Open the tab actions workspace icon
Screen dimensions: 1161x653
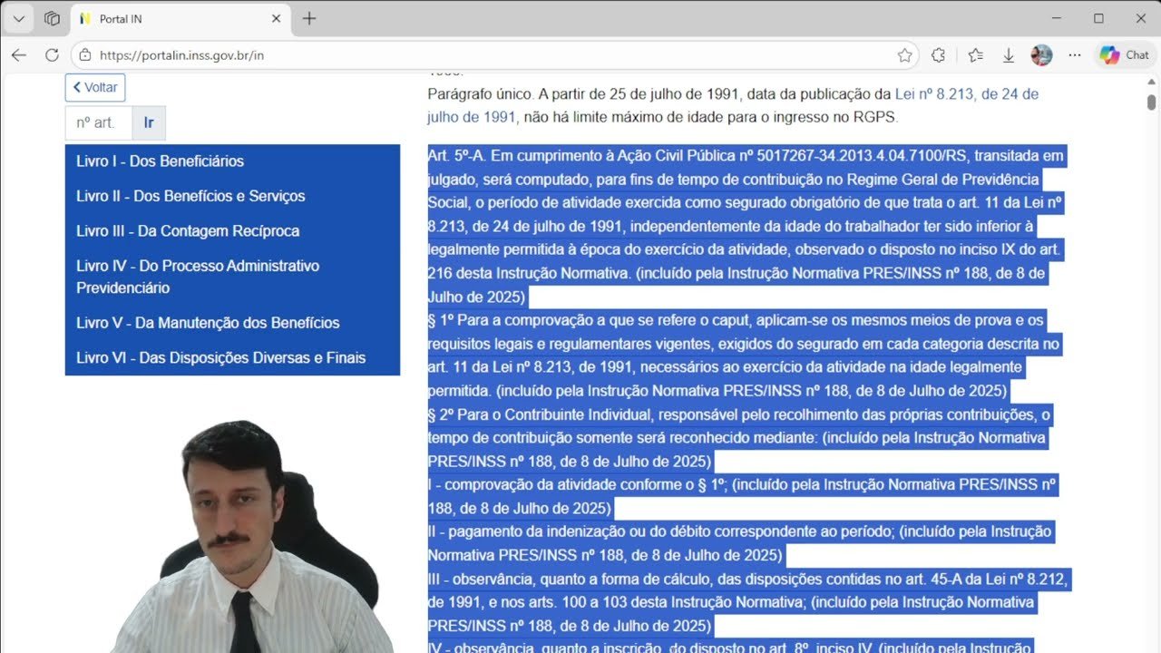tap(52, 18)
